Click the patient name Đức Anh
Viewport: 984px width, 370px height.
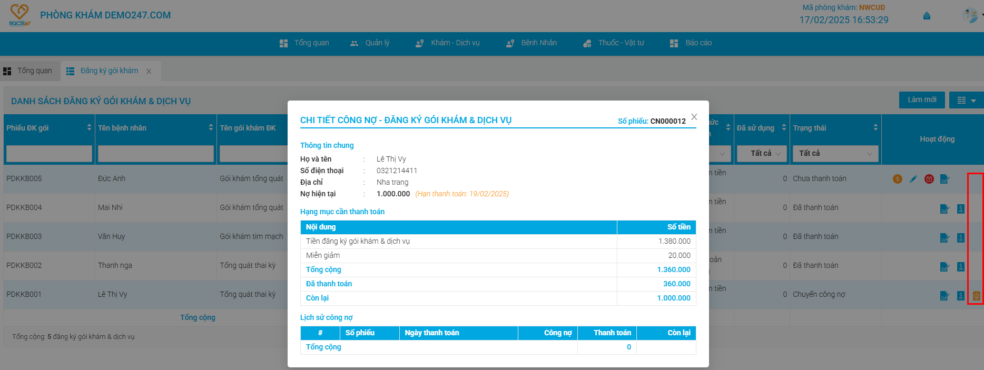pos(112,179)
